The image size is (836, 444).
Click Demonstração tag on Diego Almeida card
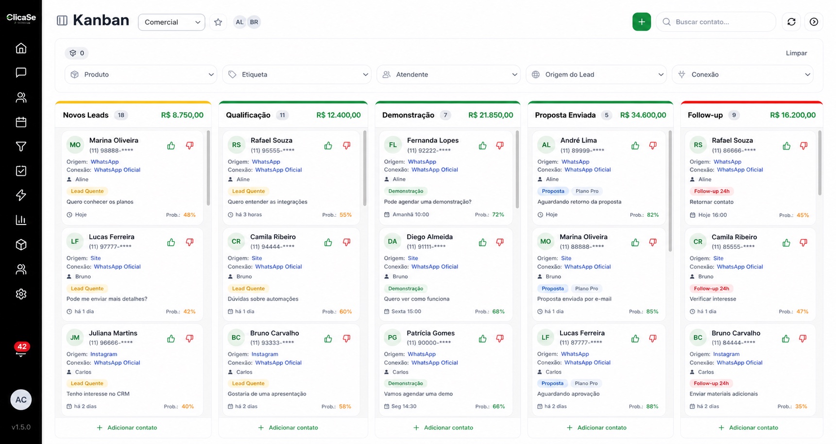pos(406,289)
